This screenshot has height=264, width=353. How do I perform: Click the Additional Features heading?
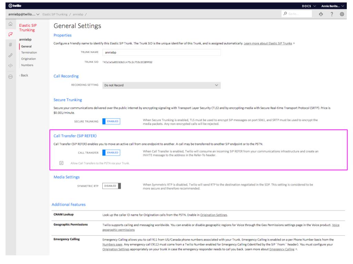pyautogui.click(x=69, y=205)
